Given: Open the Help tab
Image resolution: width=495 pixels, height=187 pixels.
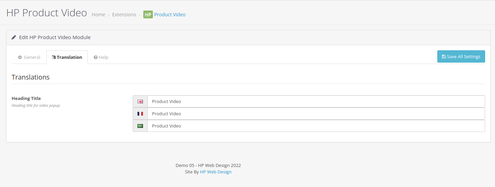Looking at the screenshot, I should (101, 57).
